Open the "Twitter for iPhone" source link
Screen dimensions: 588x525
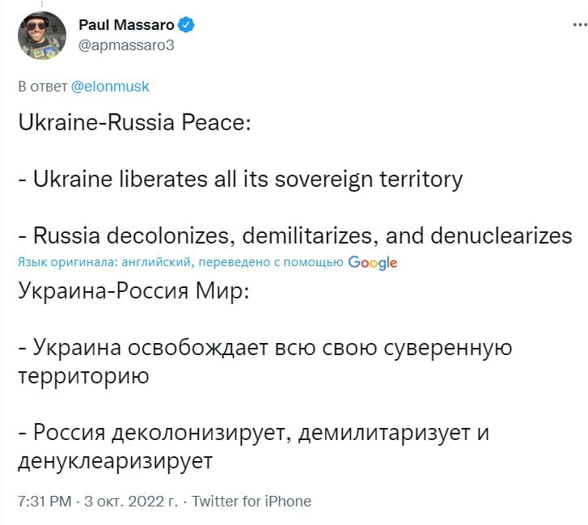252,502
